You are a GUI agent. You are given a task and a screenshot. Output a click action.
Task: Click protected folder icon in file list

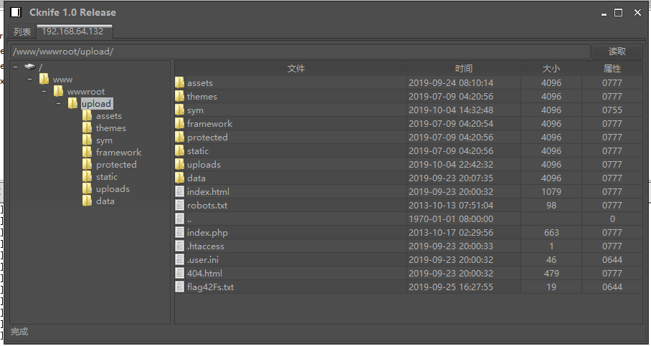179,137
